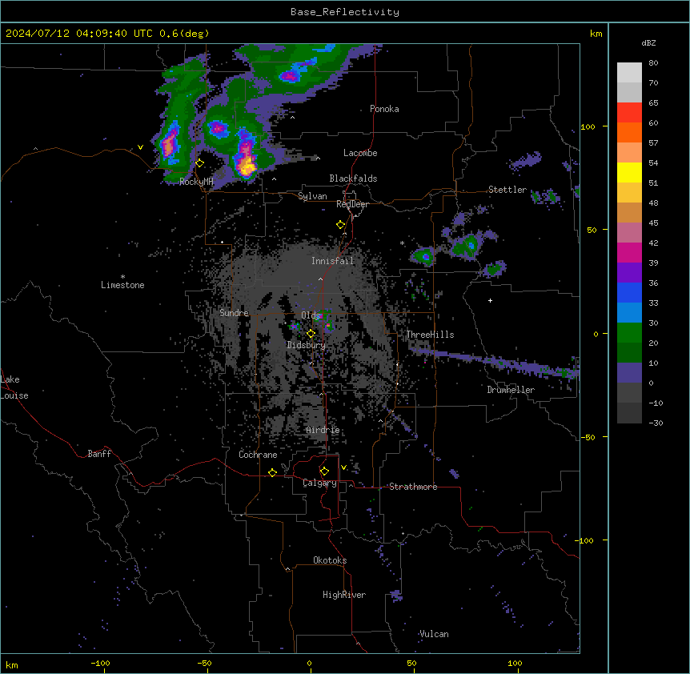Image resolution: width=690 pixels, height=674 pixels.
Task: Click the yellow diamond marker near Didsbury
Action: [311, 334]
